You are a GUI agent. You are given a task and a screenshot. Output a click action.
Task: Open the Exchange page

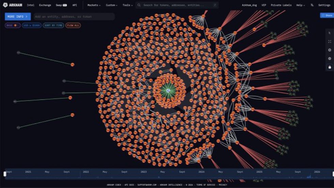[x=45, y=5]
